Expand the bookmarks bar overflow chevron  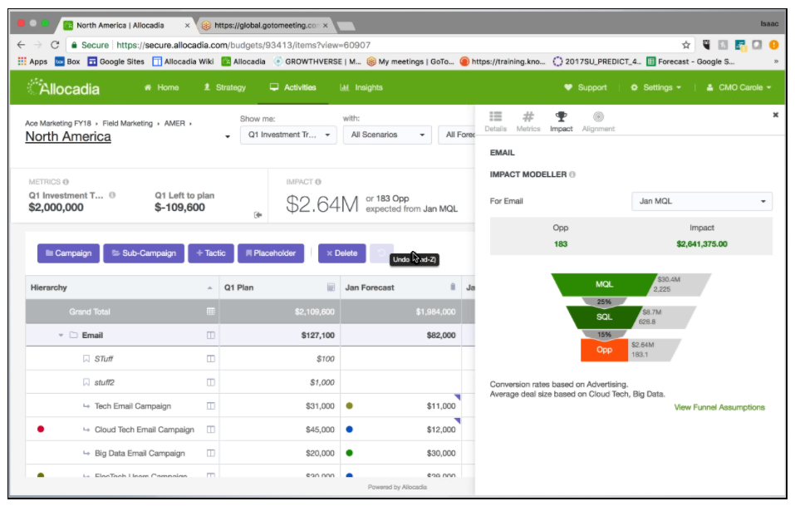776,61
